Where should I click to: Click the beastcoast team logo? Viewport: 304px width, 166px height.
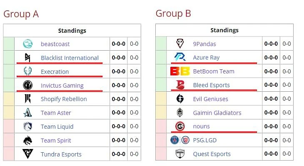pos(28,44)
